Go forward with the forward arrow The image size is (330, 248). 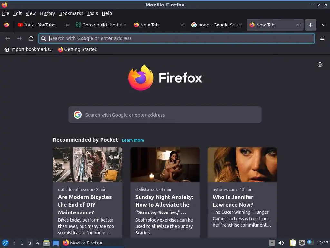pos(19,39)
